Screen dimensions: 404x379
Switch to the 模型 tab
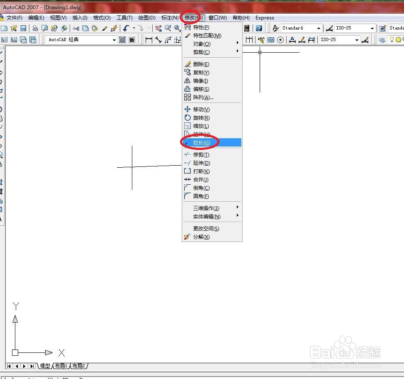(x=45, y=366)
